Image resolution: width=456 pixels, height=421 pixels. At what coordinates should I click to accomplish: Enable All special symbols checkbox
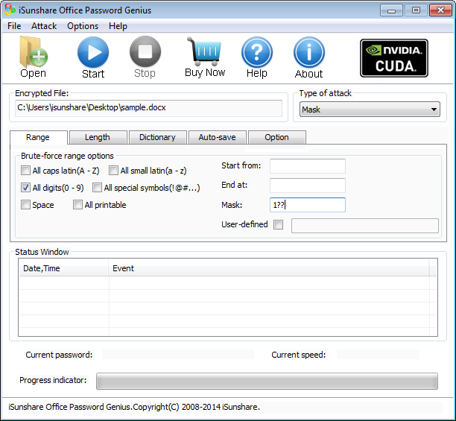point(97,188)
